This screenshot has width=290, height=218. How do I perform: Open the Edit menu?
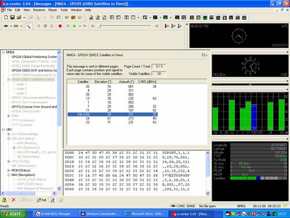point(18,10)
